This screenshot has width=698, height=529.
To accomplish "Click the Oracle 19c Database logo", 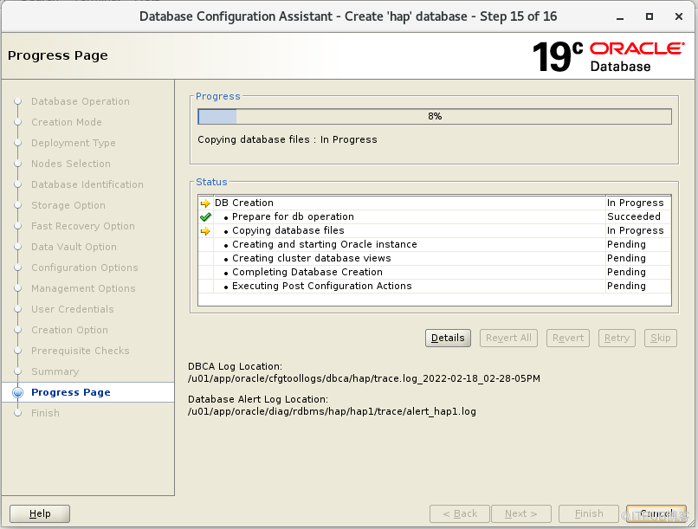I will pyautogui.click(x=608, y=56).
